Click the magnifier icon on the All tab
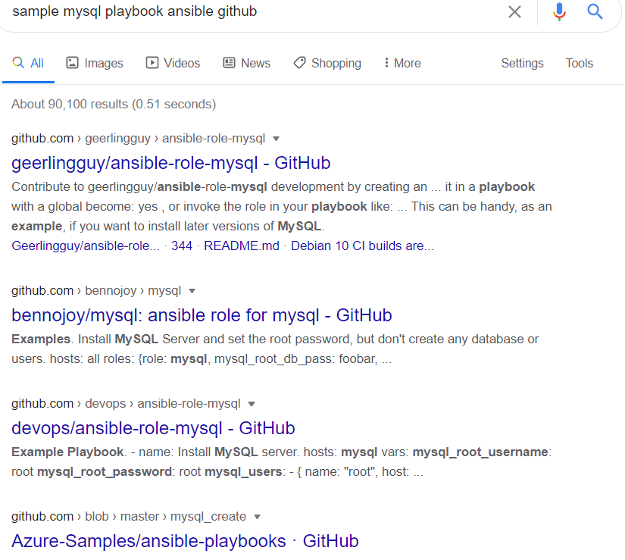Viewport: 625px width, 560px height. pyautogui.click(x=18, y=63)
